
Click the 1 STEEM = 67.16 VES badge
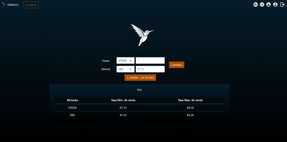(140, 77)
